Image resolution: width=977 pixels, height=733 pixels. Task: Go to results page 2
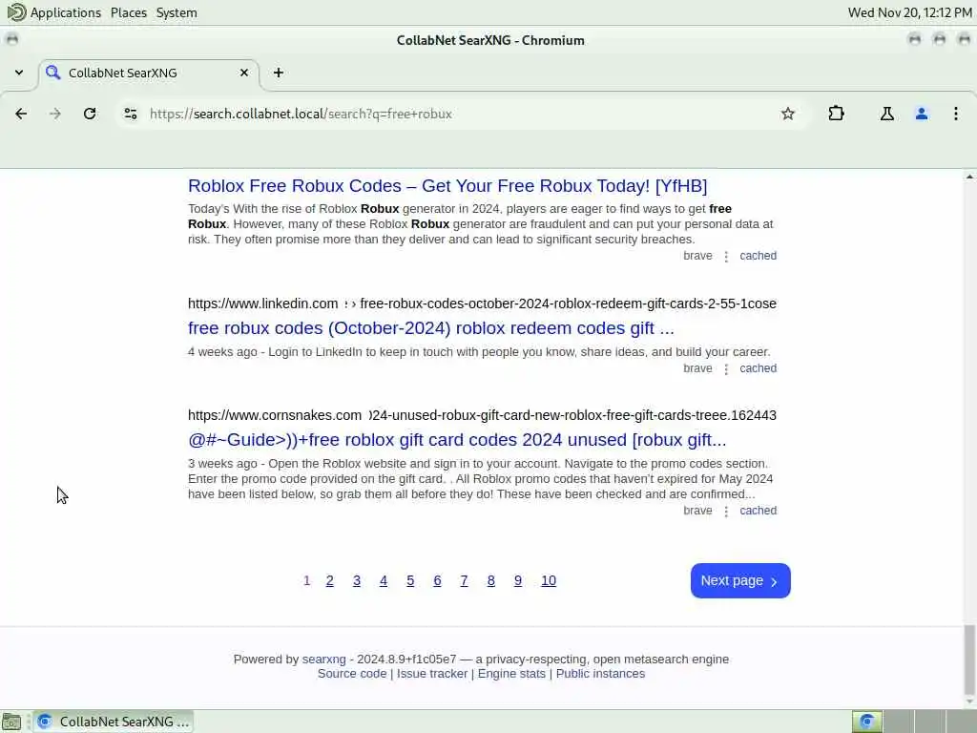coord(329,580)
